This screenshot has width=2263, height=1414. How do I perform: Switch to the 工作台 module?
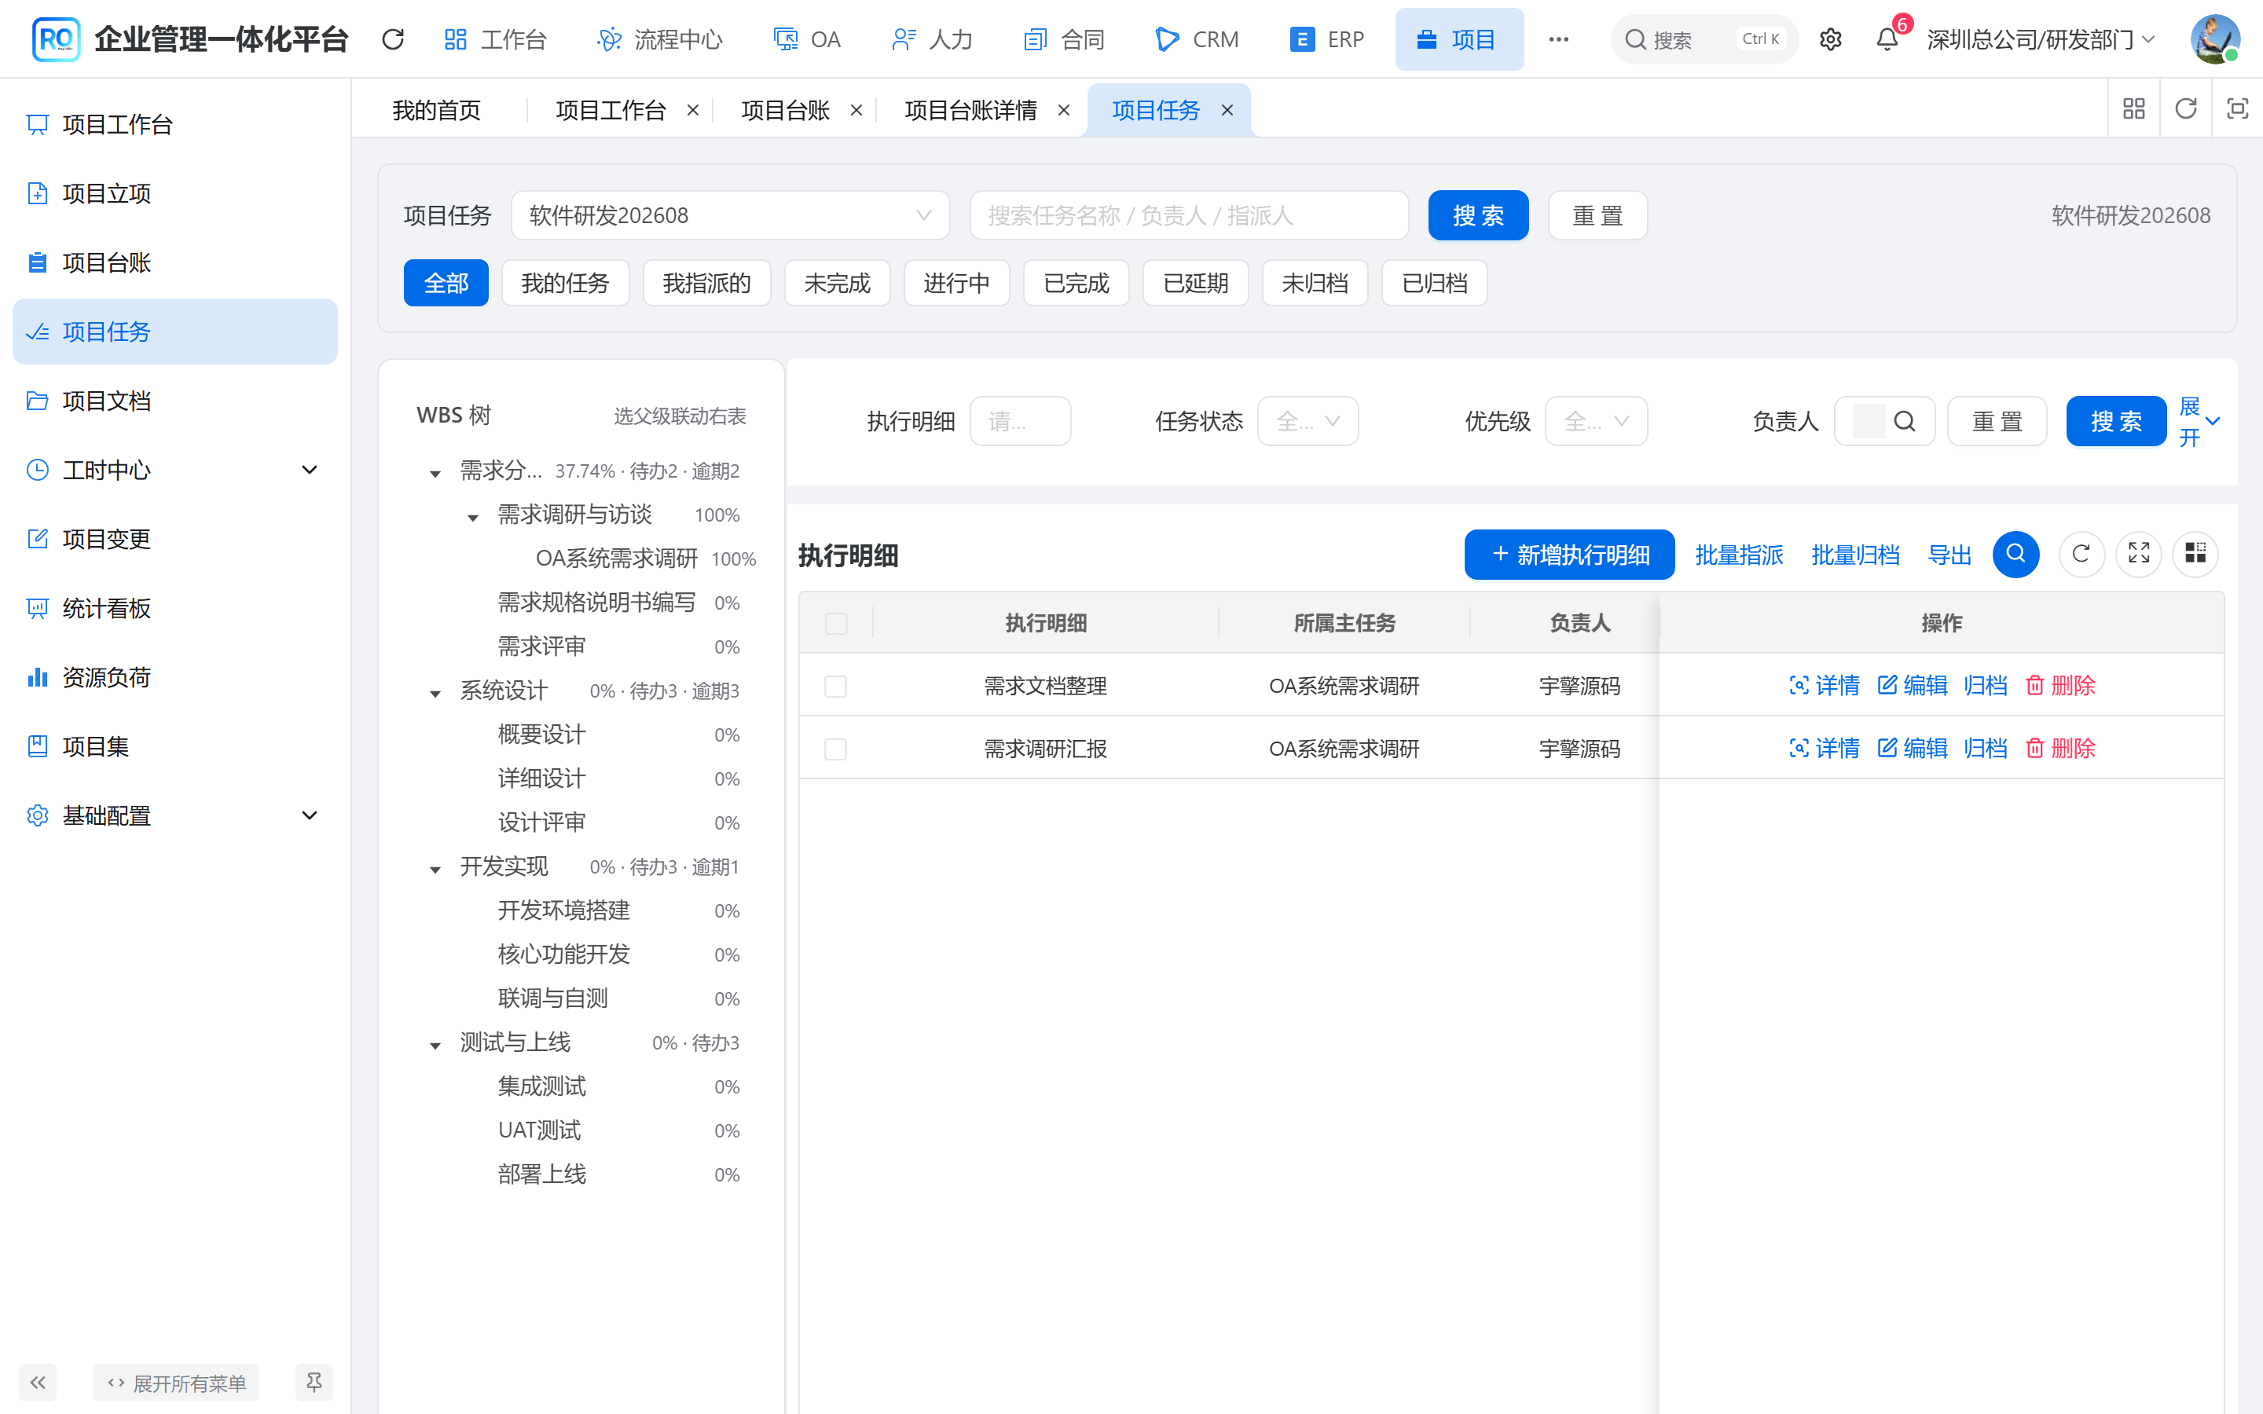point(495,39)
